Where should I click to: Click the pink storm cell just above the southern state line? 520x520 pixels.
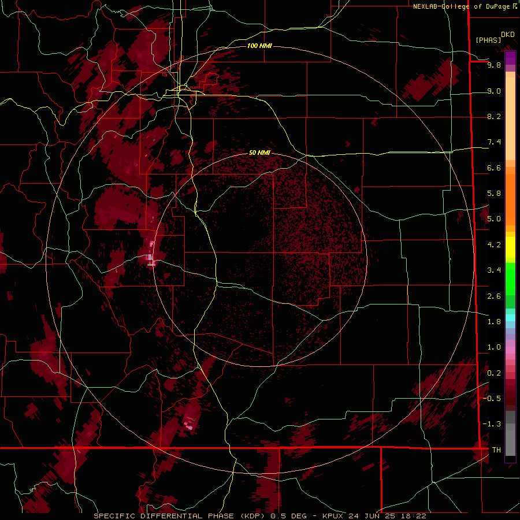[190, 424]
